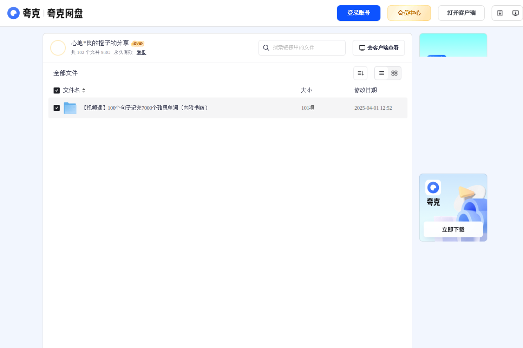Switch to list view mode

click(x=381, y=73)
